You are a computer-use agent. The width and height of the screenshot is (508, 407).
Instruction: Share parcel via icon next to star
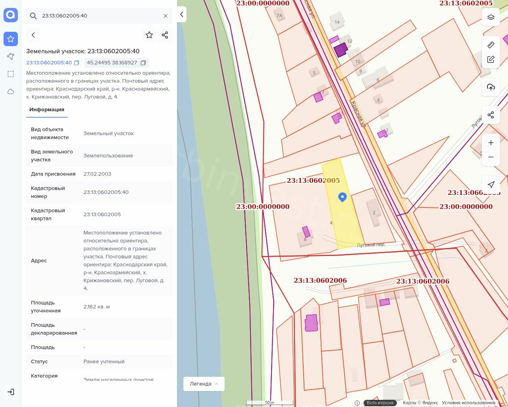click(x=165, y=35)
